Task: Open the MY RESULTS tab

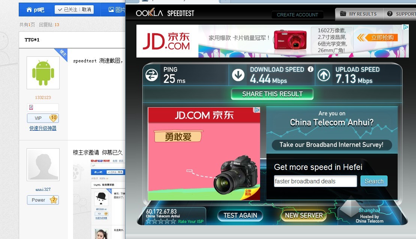Action: click(359, 14)
